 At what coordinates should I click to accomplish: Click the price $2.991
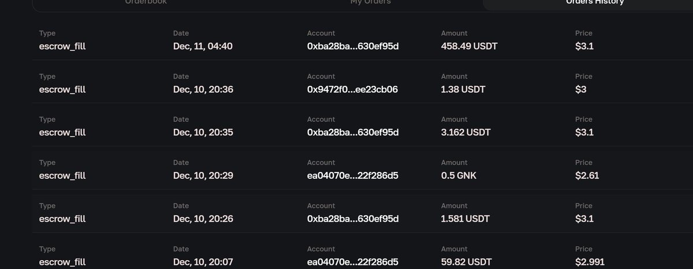pyautogui.click(x=590, y=262)
